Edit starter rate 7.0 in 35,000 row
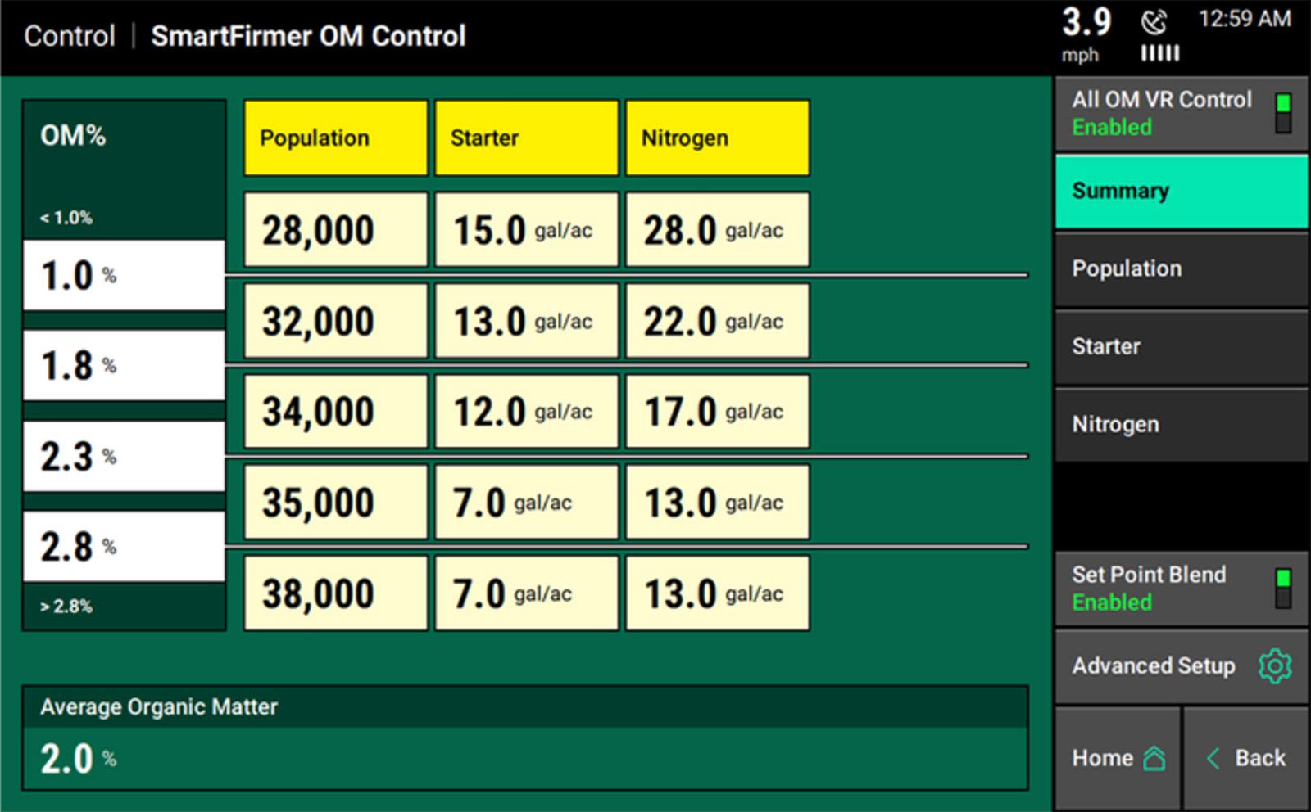Viewport: 1311px width, 812px height. click(526, 502)
